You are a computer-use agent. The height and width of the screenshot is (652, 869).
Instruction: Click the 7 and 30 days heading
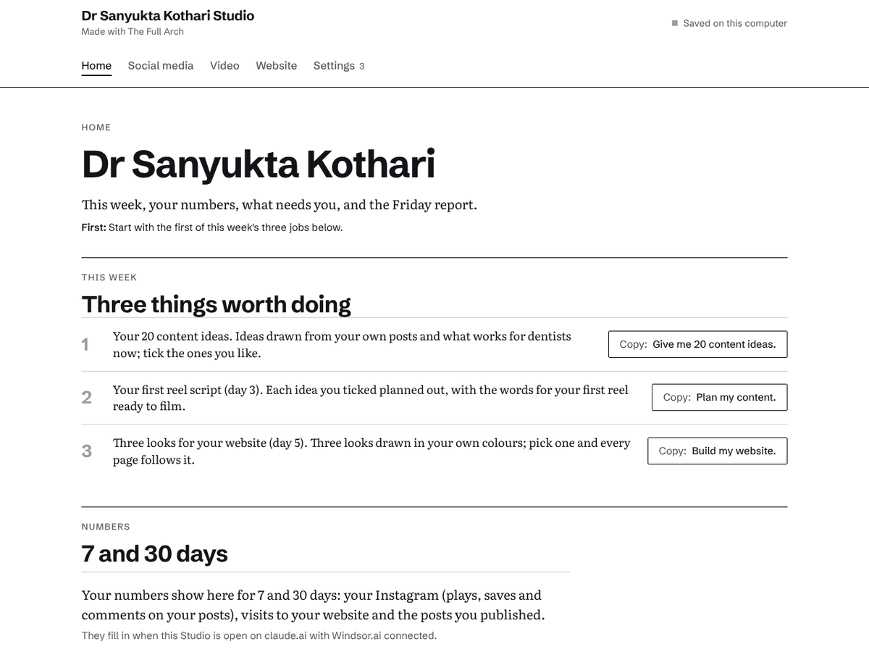[154, 553]
